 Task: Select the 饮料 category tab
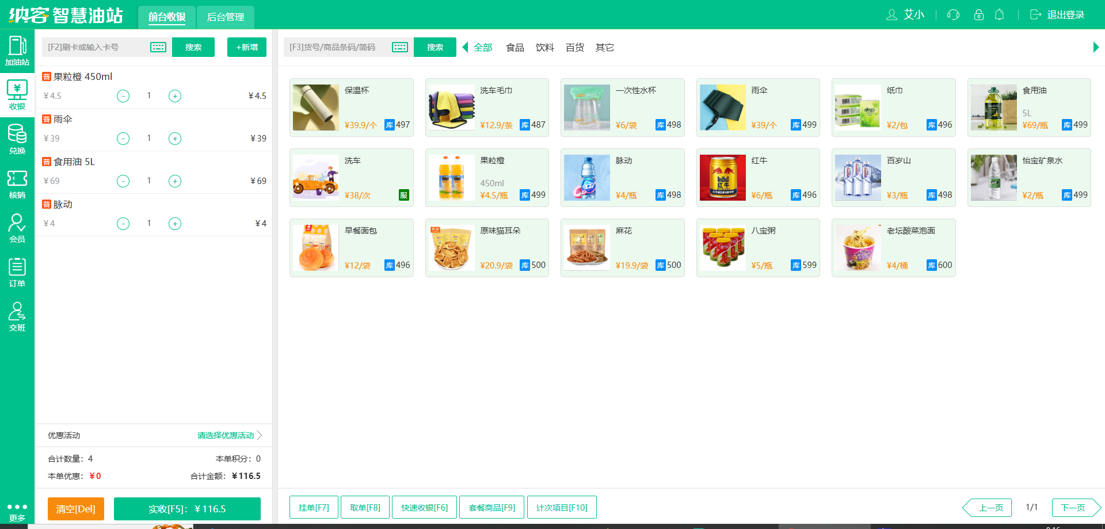[544, 47]
